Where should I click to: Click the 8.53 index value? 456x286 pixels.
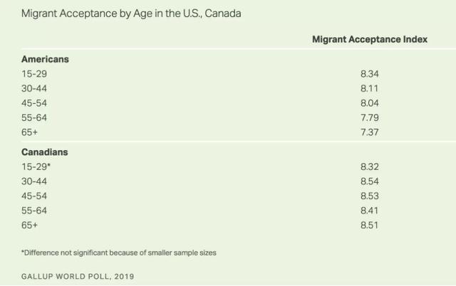370,196
